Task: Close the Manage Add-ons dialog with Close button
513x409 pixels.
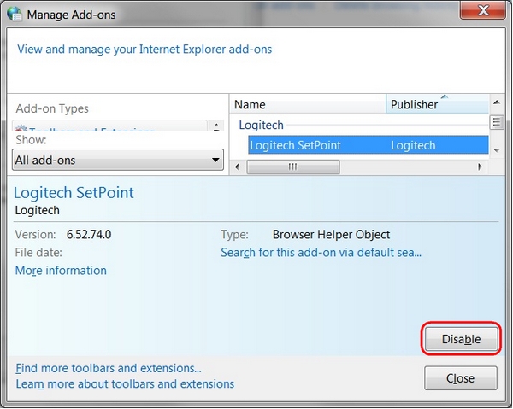Action: [461, 378]
